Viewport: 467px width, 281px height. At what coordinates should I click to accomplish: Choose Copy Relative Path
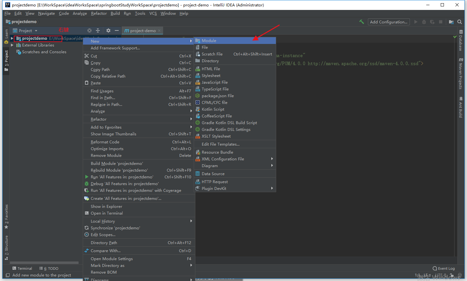(x=139, y=76)
